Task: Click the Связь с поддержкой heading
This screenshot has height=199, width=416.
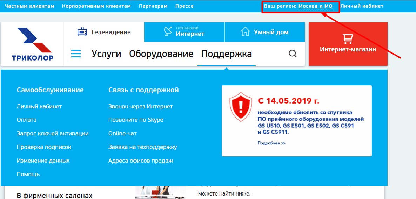Action: coord(143,90)
